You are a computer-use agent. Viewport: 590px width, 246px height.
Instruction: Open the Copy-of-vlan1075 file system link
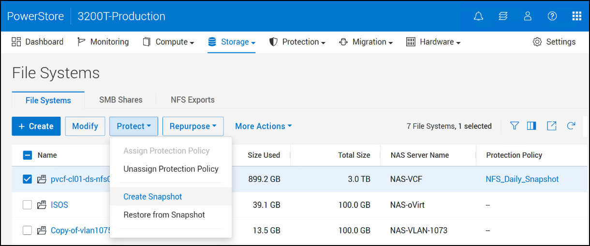point(80,231)
